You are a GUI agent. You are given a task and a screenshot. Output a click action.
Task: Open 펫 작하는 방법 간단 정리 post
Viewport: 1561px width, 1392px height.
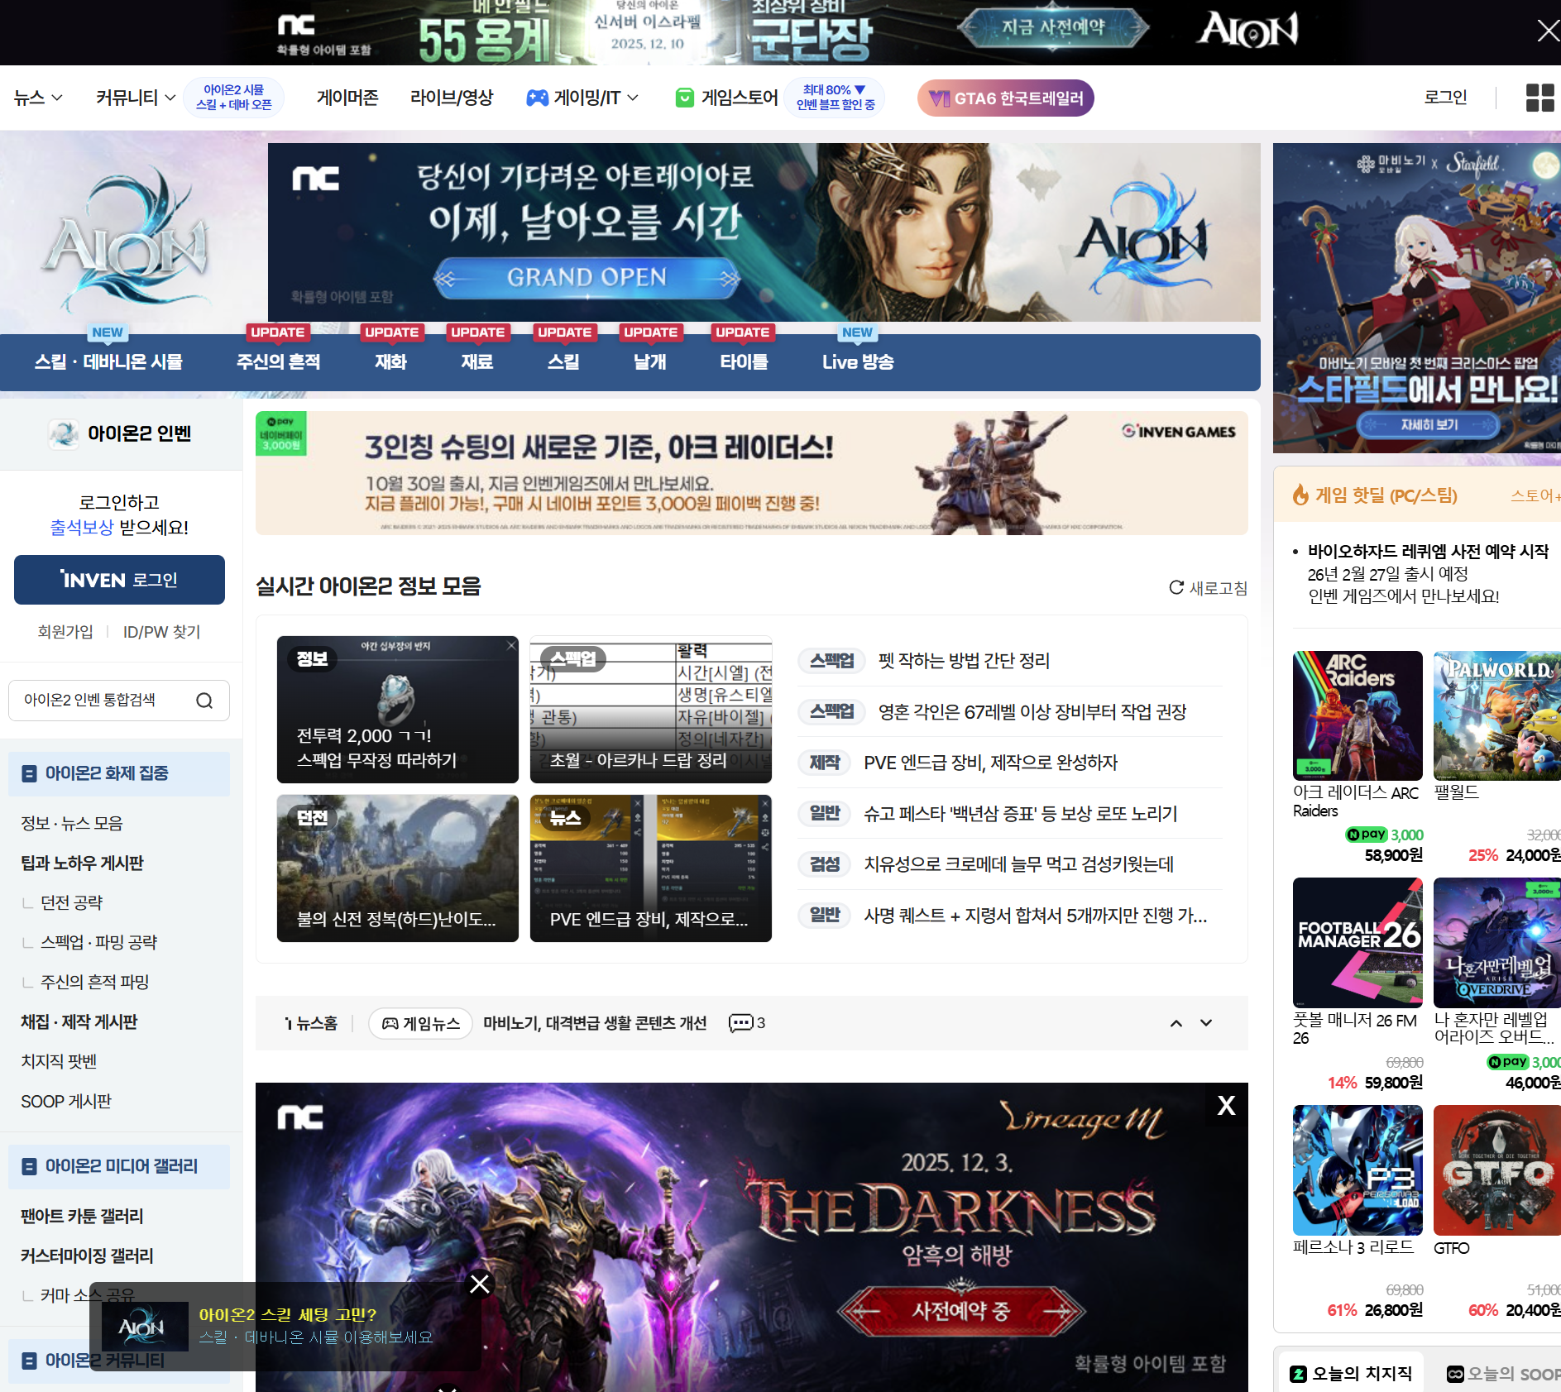tap(965, 661)
